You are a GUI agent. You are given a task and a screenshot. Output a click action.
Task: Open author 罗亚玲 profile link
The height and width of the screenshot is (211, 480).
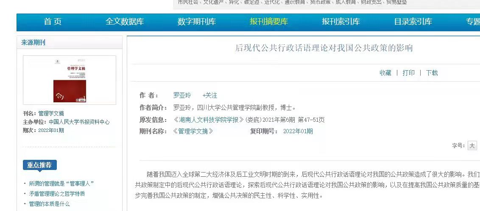(182, 96)
